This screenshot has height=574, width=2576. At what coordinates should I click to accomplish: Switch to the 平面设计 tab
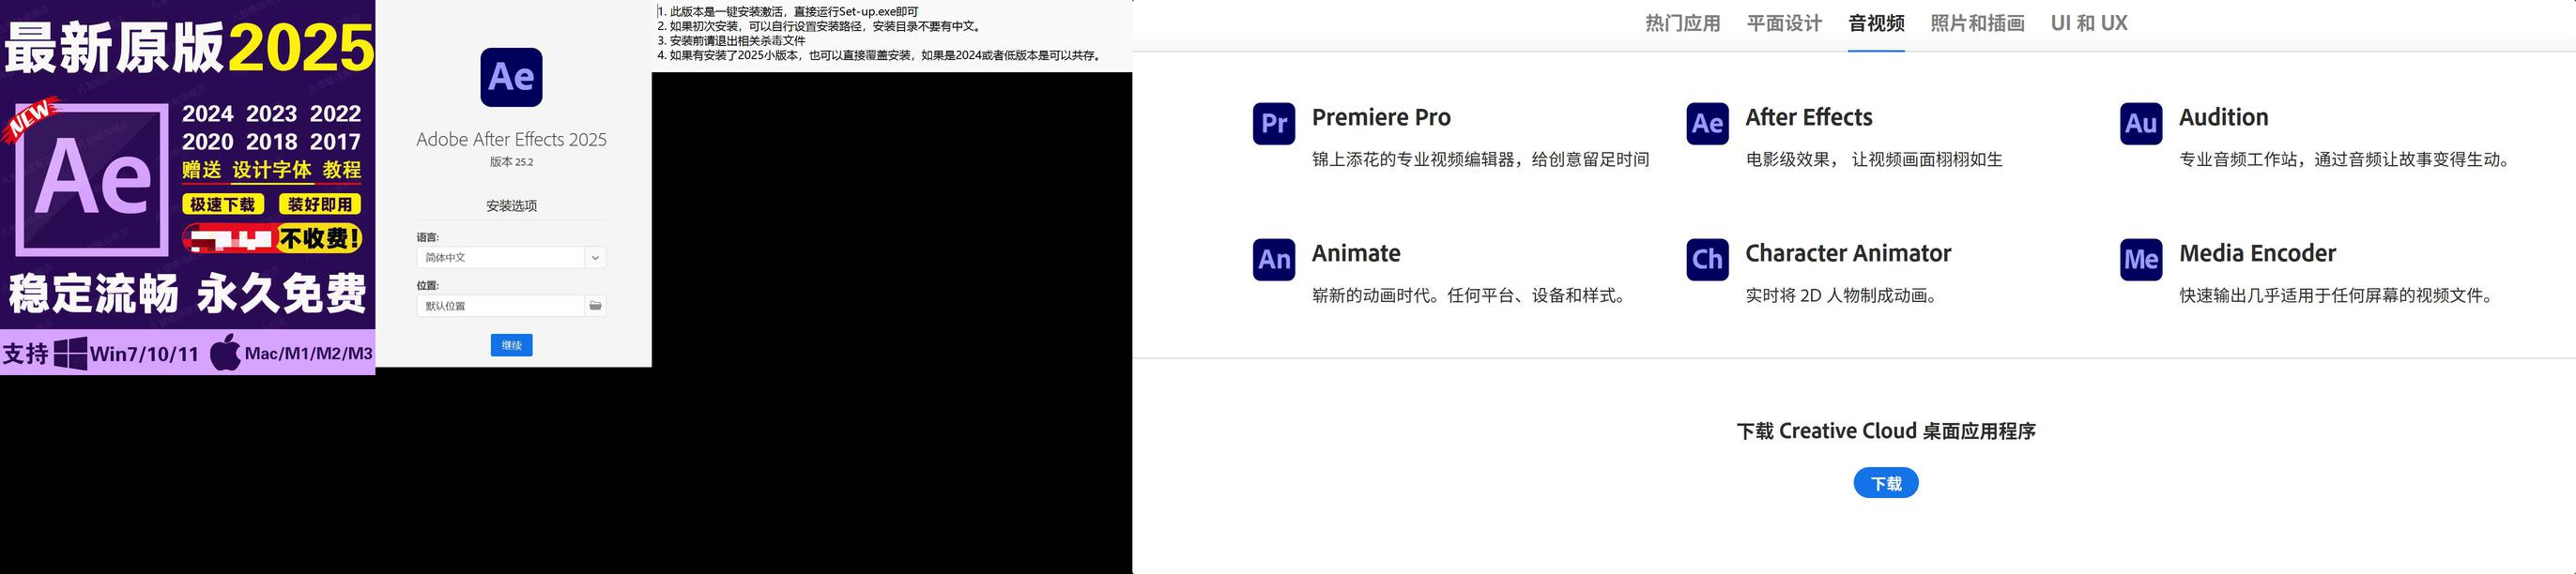coord(1784,23)
